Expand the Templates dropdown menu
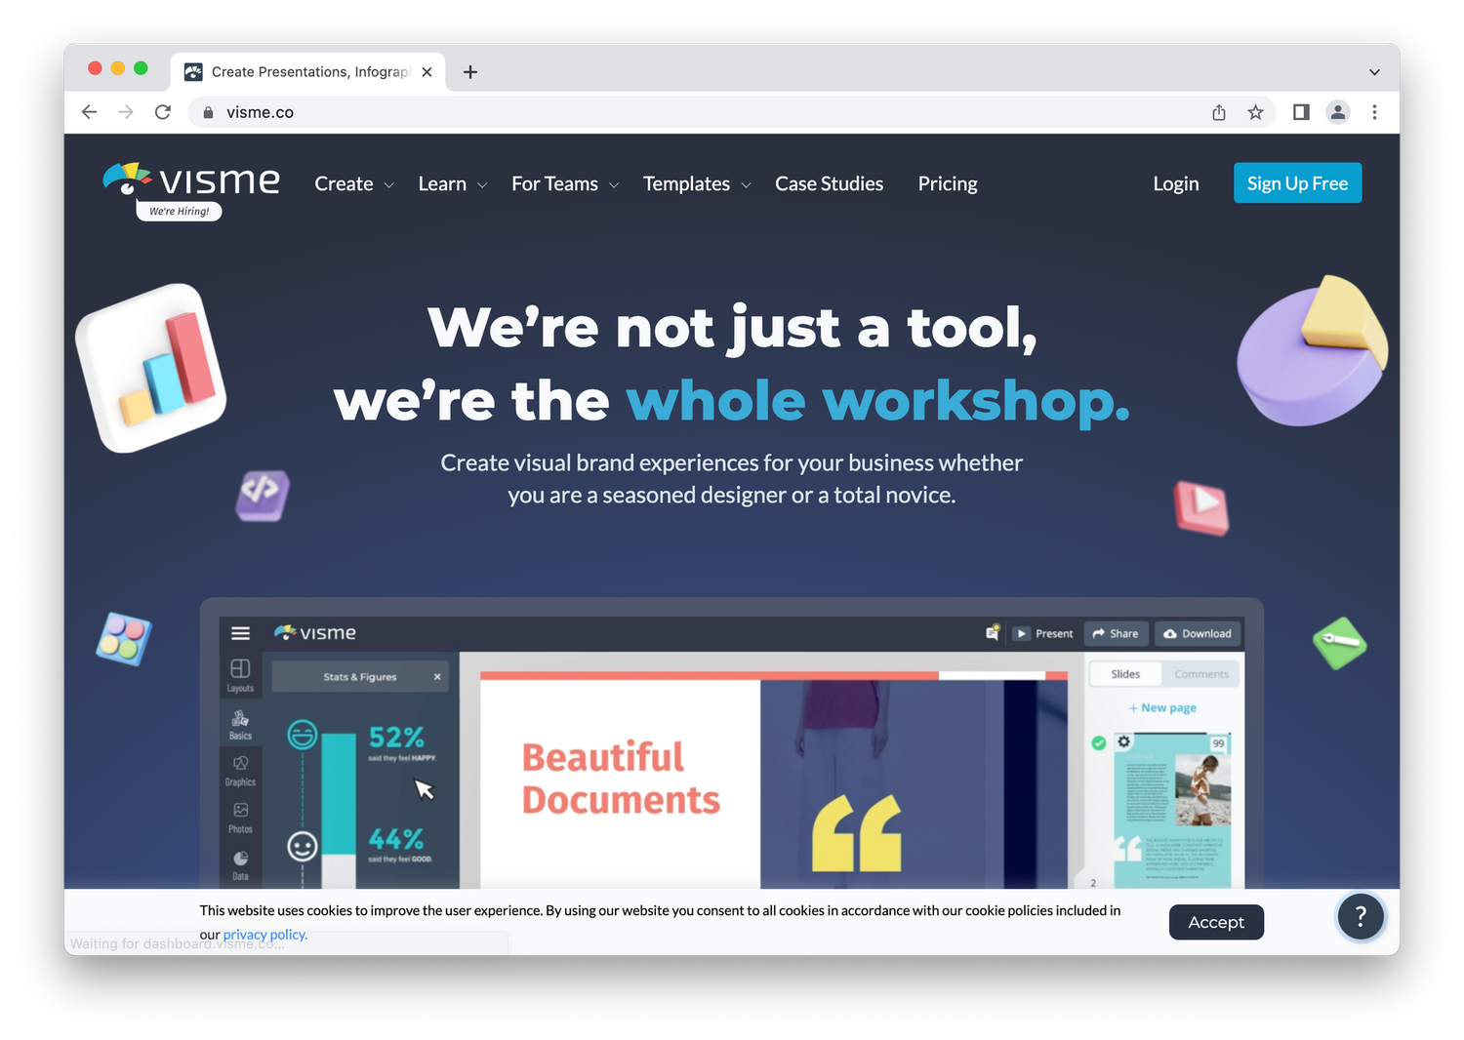Viewport: 1464px width, 1040px height. [696, 184]
